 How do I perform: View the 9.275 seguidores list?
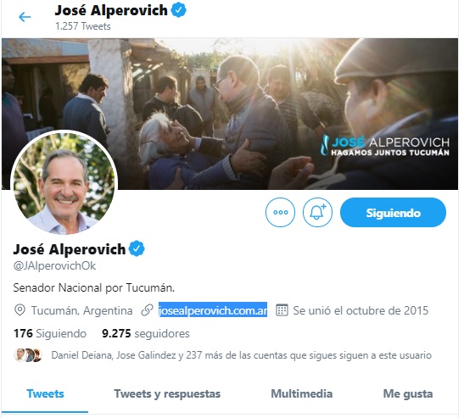[x=146, y=333]
